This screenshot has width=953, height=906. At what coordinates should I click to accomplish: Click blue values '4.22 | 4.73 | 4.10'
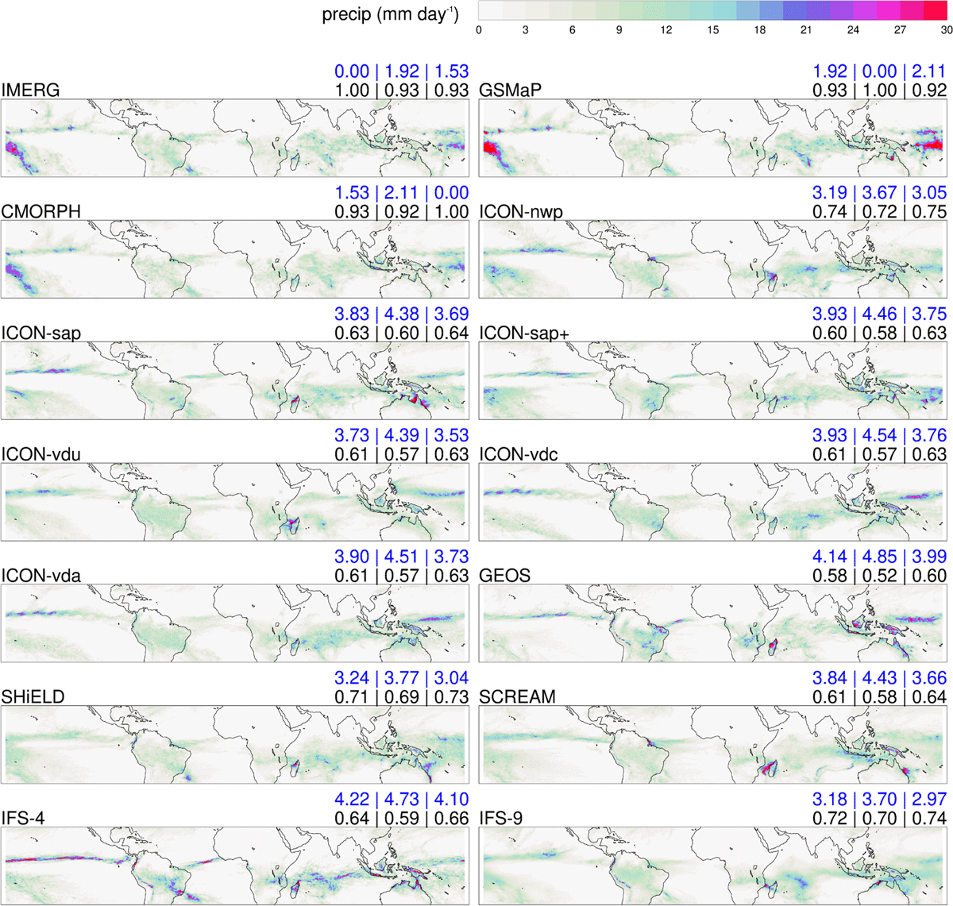tap(402, 801)
